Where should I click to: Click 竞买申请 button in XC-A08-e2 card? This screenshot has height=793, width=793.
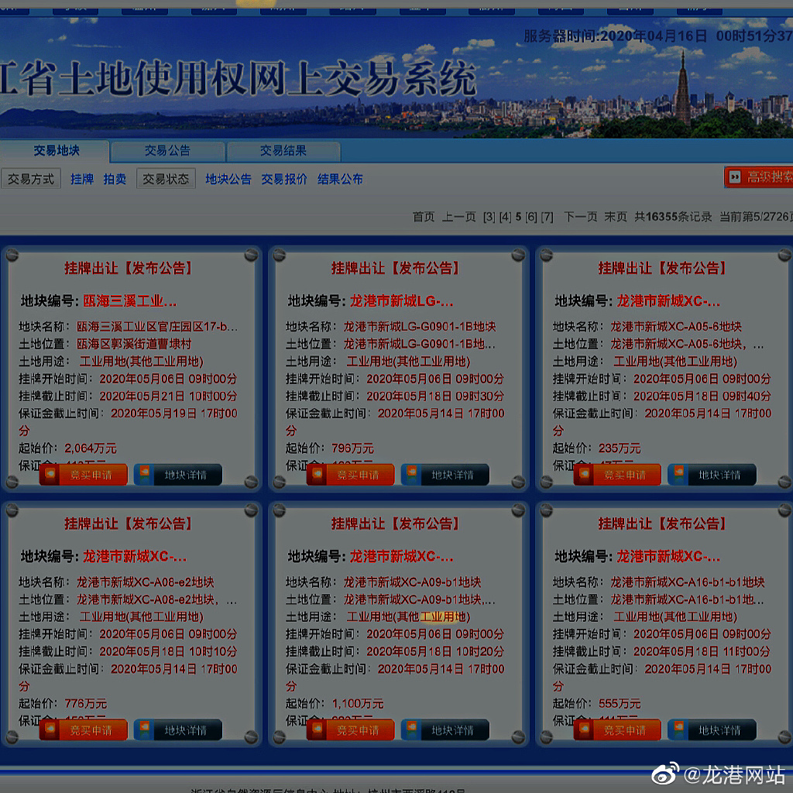point(84,729)
